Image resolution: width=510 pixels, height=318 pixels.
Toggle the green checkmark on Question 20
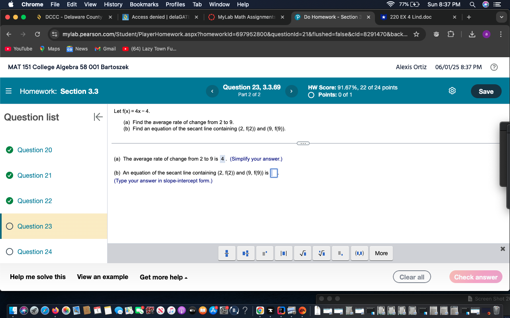(x=9, y=150)
